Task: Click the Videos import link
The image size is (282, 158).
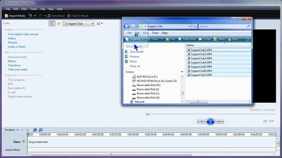Action: pos(12,38)
